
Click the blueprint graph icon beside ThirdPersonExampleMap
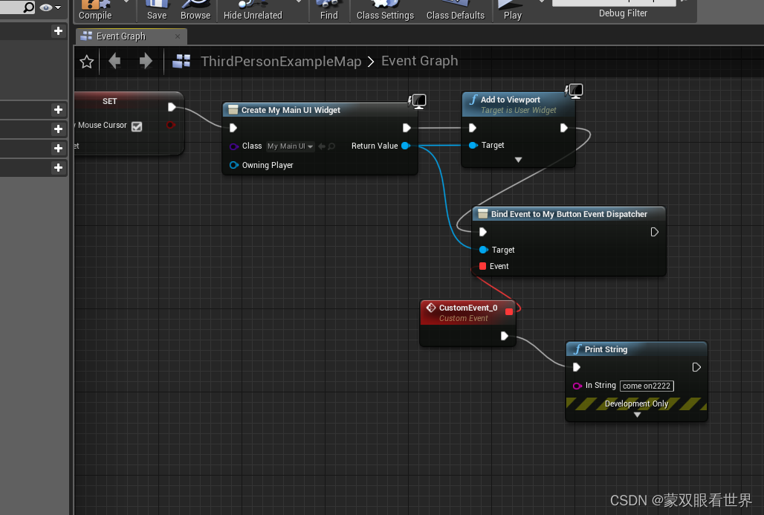(181, 61)
